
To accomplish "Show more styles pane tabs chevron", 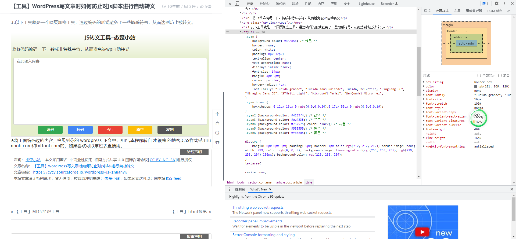I will click(x=508, y=11).
